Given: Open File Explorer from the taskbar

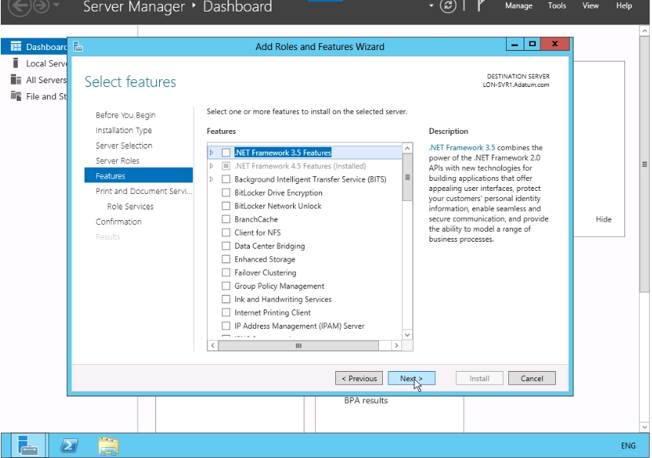Looking at the screenshot, I should [x=109, y=445].
